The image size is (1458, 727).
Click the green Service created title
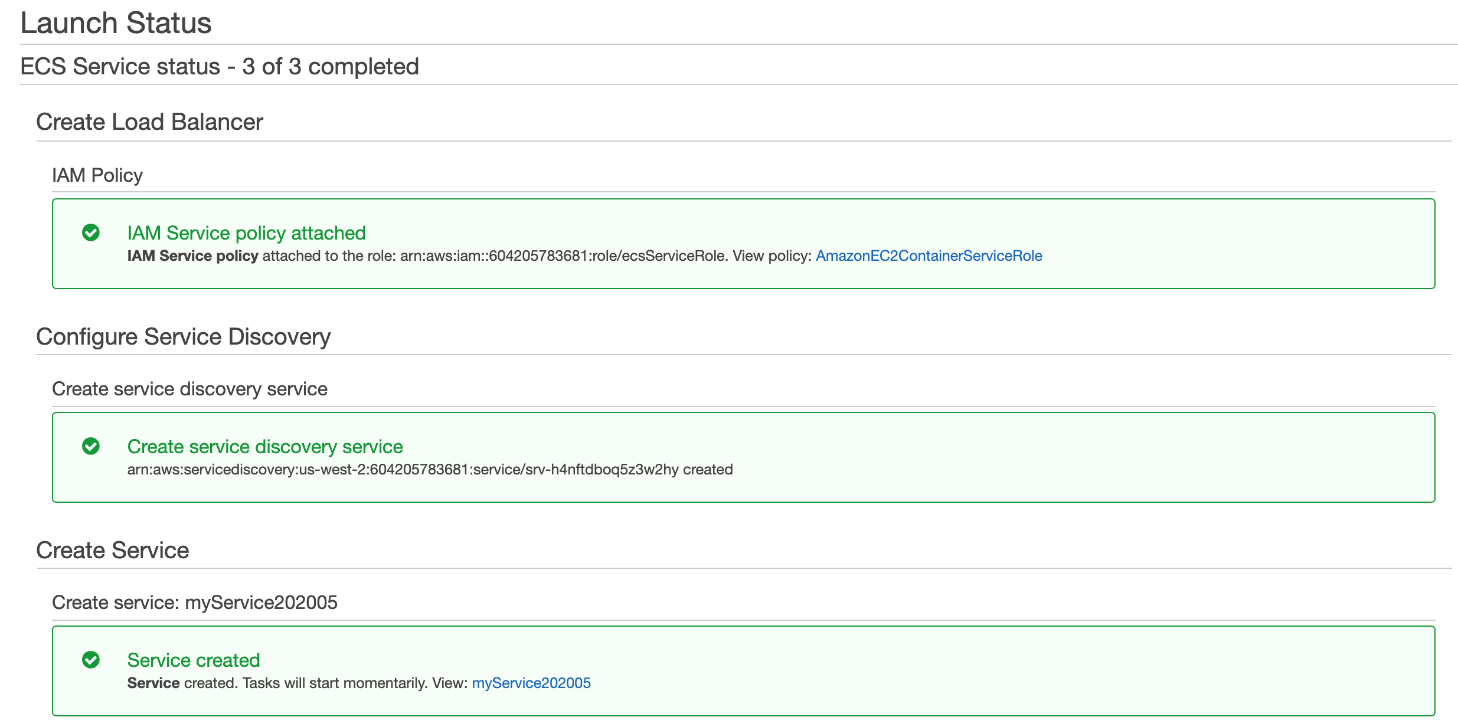coord(193,660)
